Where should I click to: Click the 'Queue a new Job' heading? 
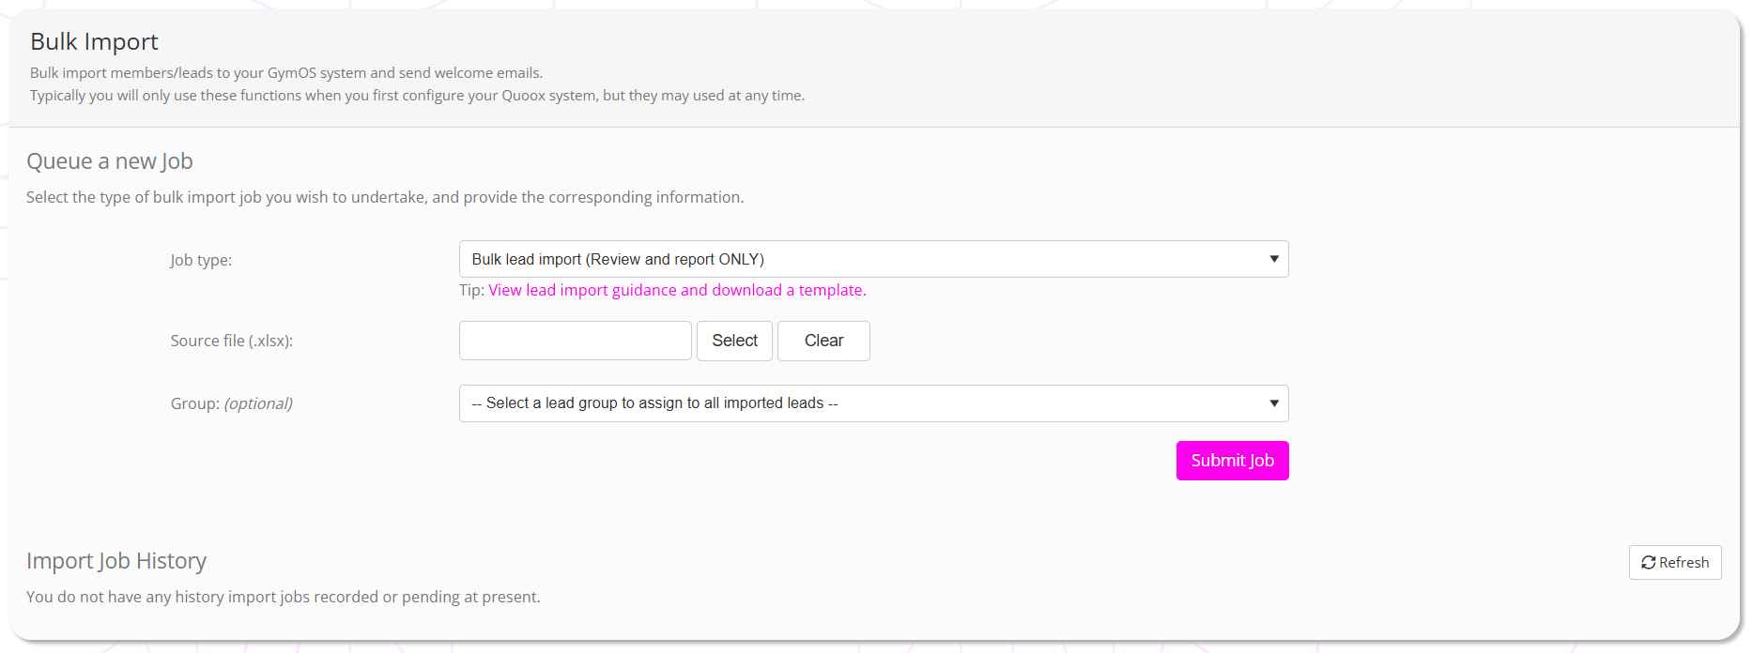click(109, 161)
